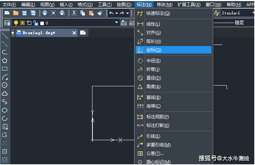Choose 多重引线(M) entry
The height and width of the screenshot is (165, 255).
click(174, 145)
